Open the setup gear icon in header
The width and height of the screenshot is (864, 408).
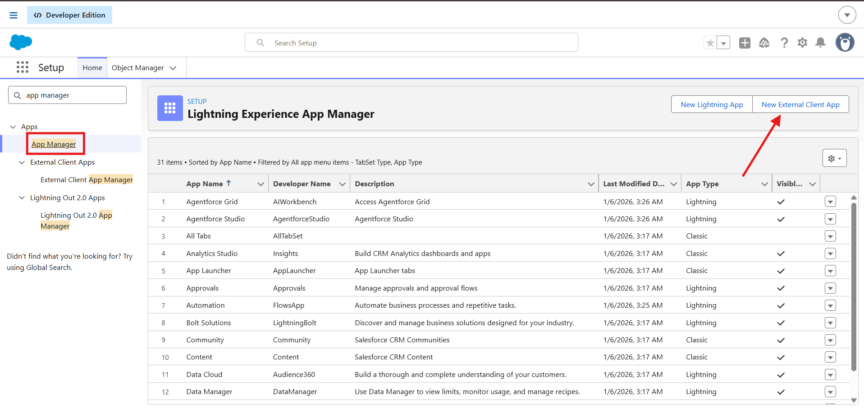802,43
